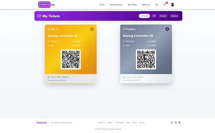Open Browse Events in navigation
Image resolution: width=215 pixels, height=133 pixels.
click(116, 5)
